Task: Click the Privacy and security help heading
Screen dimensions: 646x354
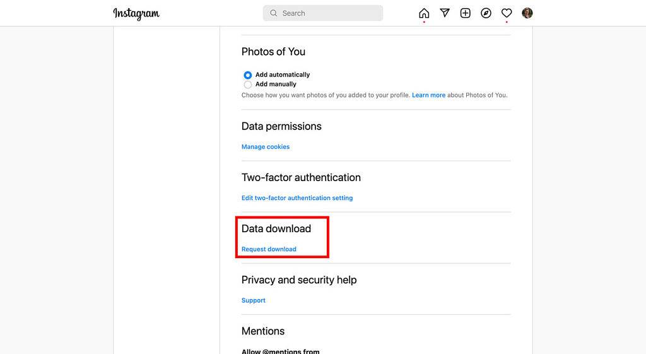Action: click(299, 280)
